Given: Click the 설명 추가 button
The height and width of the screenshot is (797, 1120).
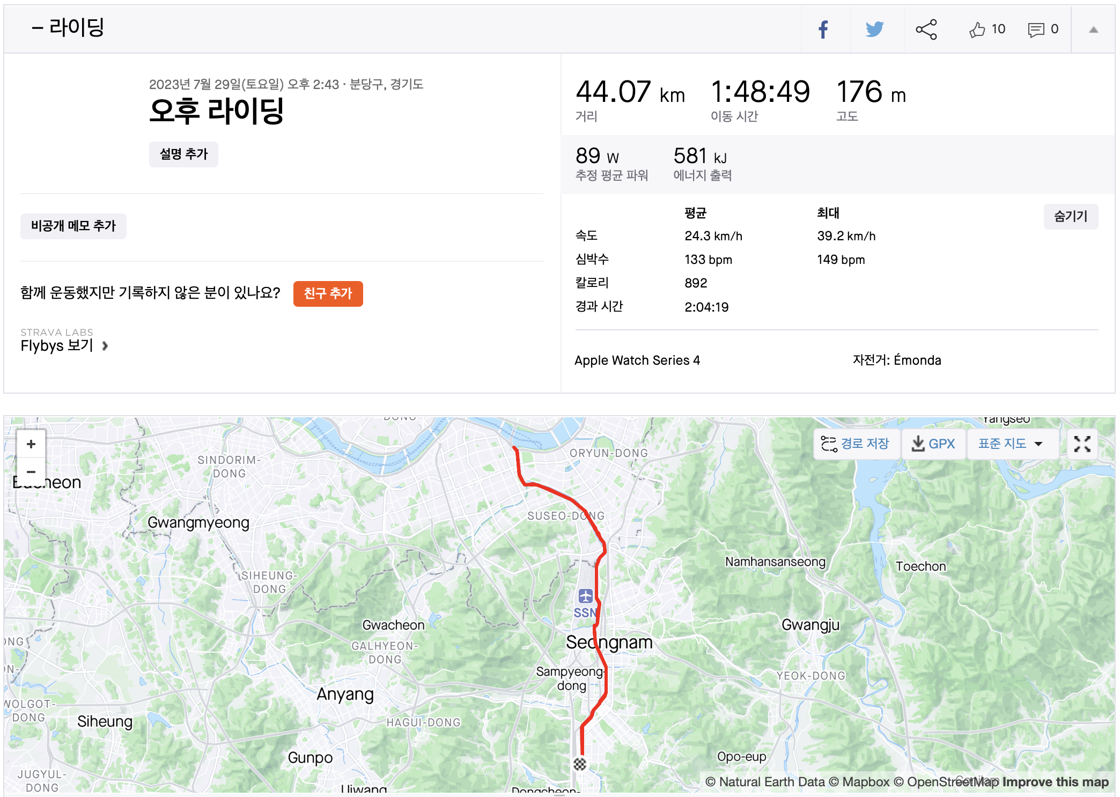Looking at the screenshot, I should (183, 154).
